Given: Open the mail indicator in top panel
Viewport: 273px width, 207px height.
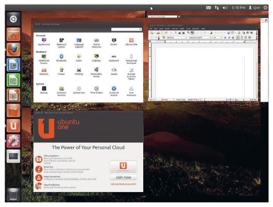Looking at the screenshot, I should (x=209, y=8).
